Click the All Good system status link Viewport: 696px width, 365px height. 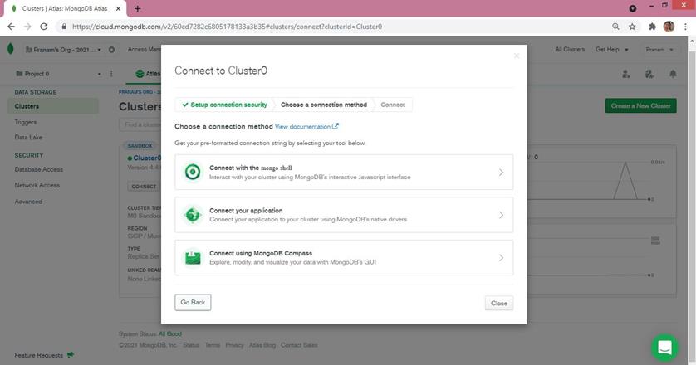click(x=170, y=334)
